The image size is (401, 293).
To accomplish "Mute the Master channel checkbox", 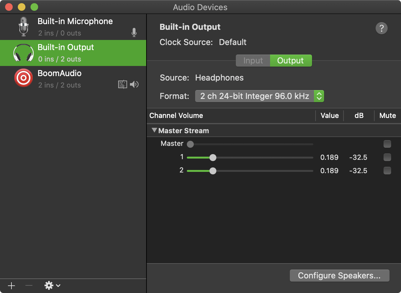I will (387, 144).
